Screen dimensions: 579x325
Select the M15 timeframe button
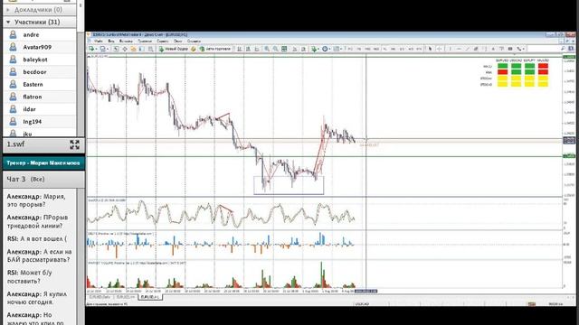click(x=367, y=49)
